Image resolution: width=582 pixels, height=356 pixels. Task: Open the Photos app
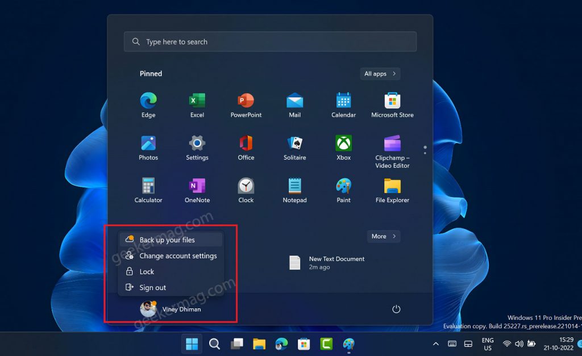[x=148, y=148]
